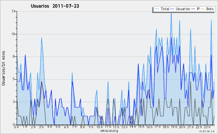Screen dimensions: 218x134
Task: Click the x-axis label '16 h'
Action: pos(149,127)
